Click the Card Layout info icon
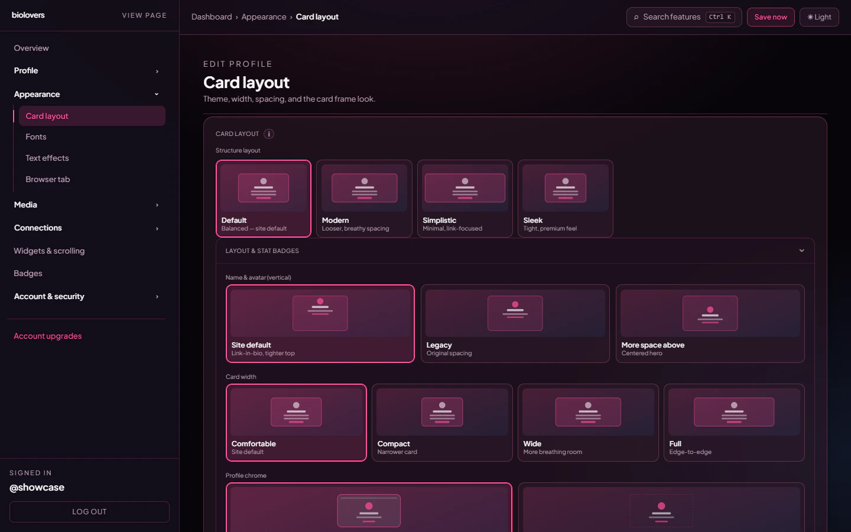Screen dimensions: 851x532 point(269,134)
